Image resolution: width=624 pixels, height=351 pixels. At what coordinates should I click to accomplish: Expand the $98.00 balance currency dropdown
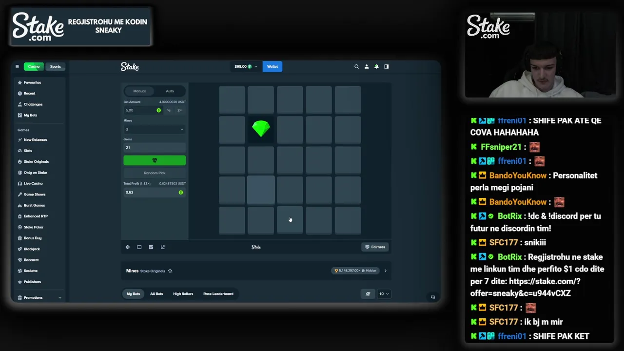pyautogui.click(x=246, y=67)
